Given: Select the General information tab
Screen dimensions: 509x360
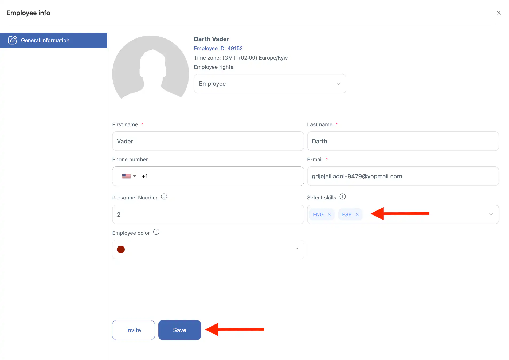Looking at the screenshot, I should coord(54,40).
